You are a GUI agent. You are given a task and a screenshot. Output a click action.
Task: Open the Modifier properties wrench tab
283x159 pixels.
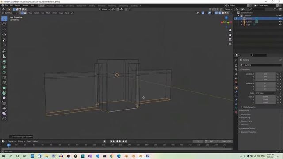(x=236, y=91)
